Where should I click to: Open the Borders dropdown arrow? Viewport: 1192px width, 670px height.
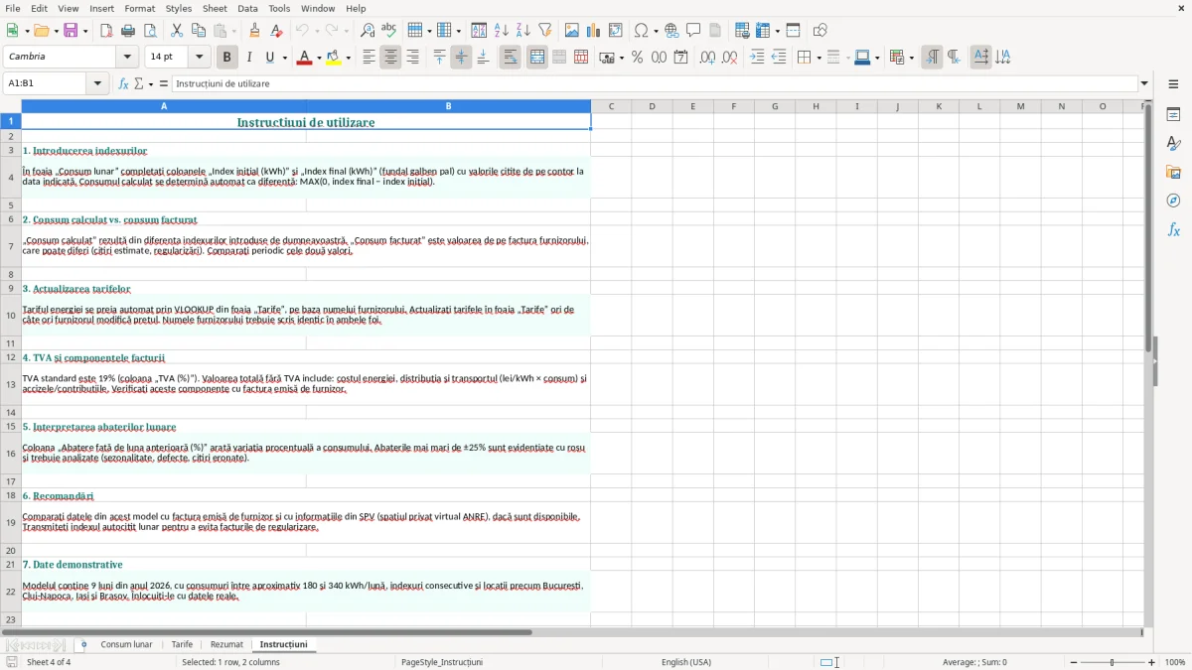tap(819, 58)
